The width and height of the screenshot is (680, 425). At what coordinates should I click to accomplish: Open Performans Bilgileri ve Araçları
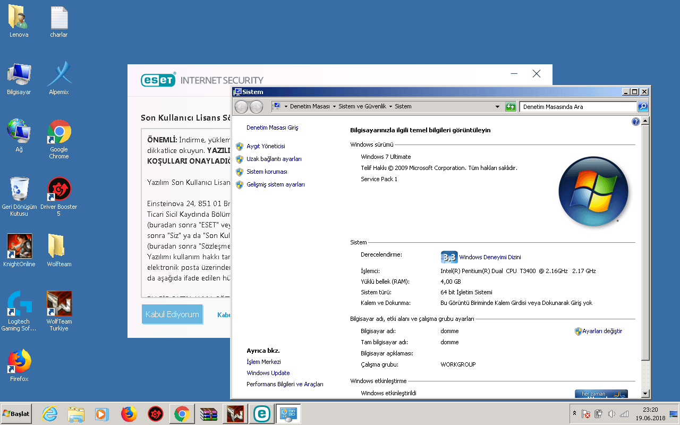tap(285, 384)
